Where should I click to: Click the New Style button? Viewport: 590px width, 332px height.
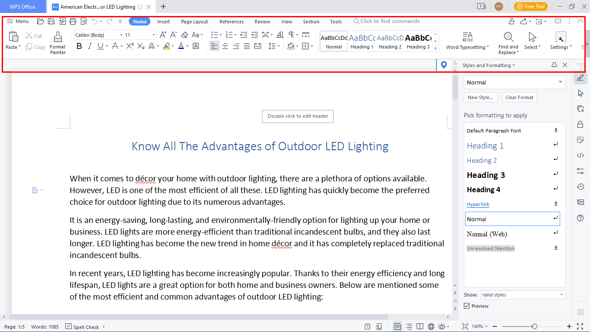[480, 97]
